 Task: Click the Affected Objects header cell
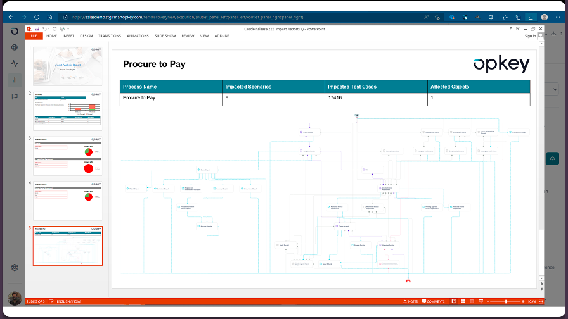click(479, 87)
